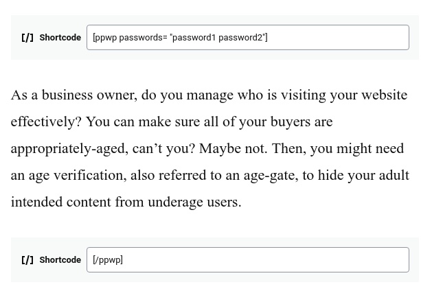Image resolution: width=443 pixels, height=291 pixels.
Task: Click the top block's Shortcode label
Action: coord(60,38)
